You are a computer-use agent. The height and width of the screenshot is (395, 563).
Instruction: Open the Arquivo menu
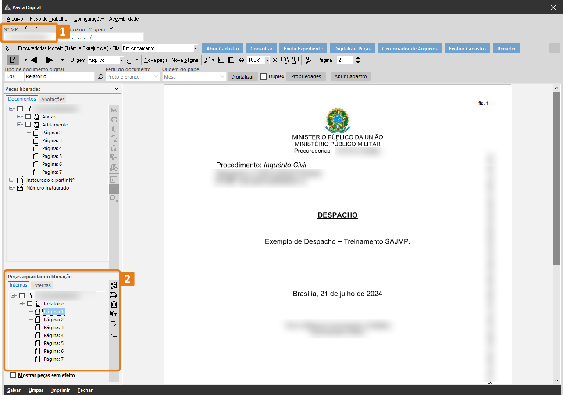tap(15, 19)
